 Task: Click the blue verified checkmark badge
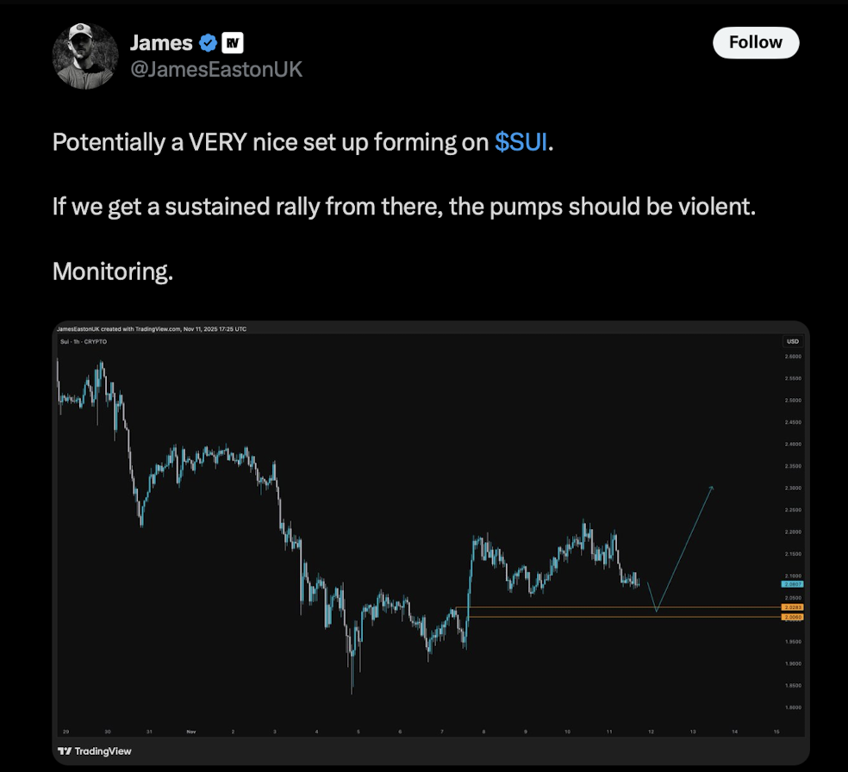tap(208, 42)
